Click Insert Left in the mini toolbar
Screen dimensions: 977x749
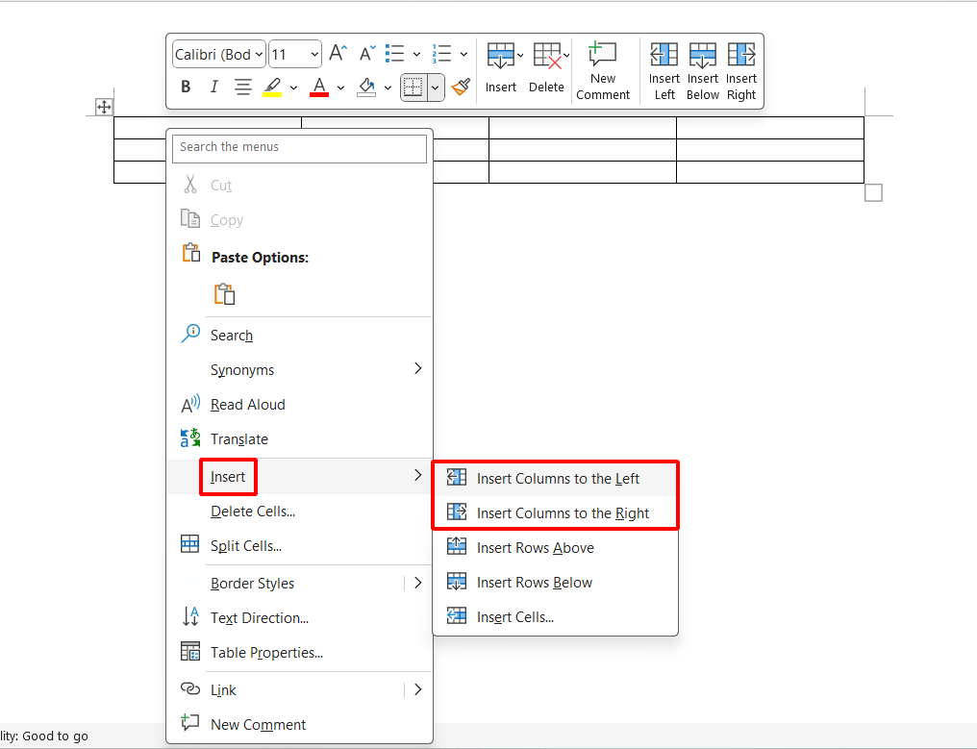tap(664, 70)
